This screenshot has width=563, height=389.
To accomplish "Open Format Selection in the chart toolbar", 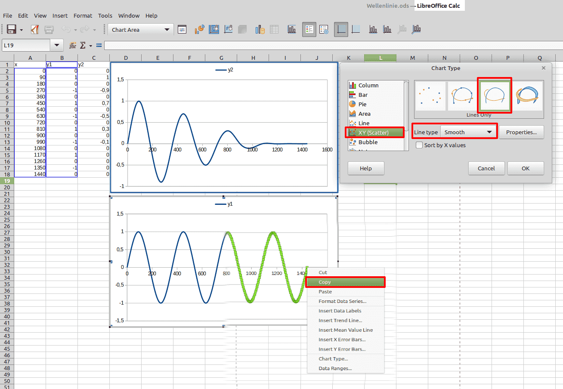I will tap(182, 30).
